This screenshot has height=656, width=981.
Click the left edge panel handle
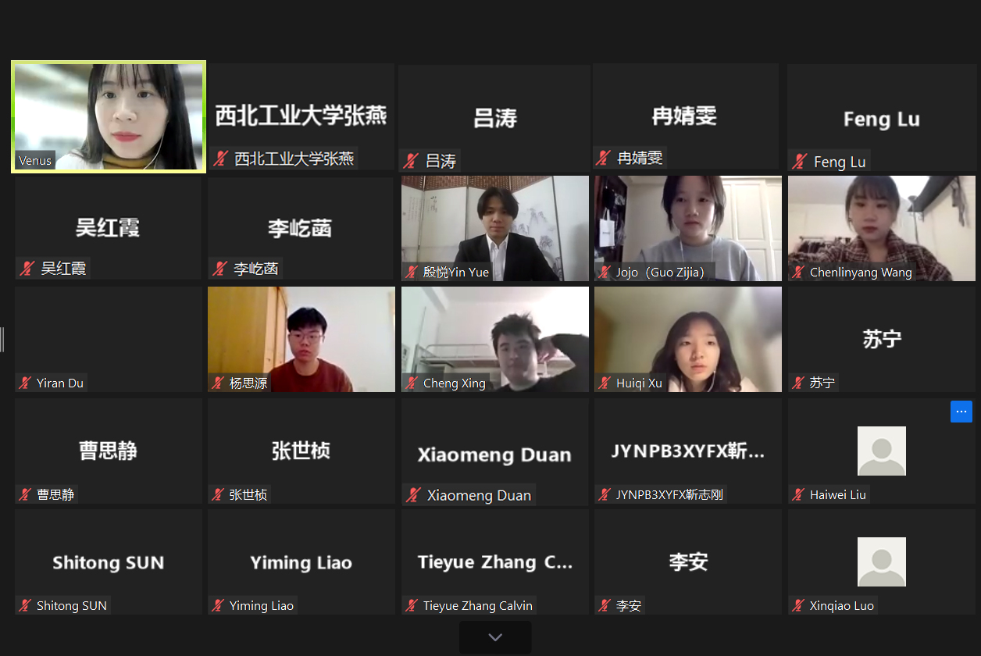point(2,340)
